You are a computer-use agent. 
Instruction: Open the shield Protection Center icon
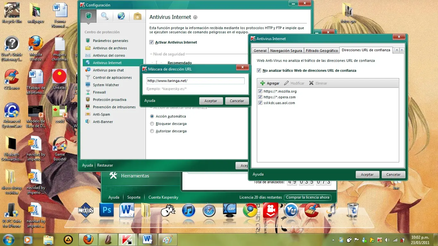click(88, 16)
